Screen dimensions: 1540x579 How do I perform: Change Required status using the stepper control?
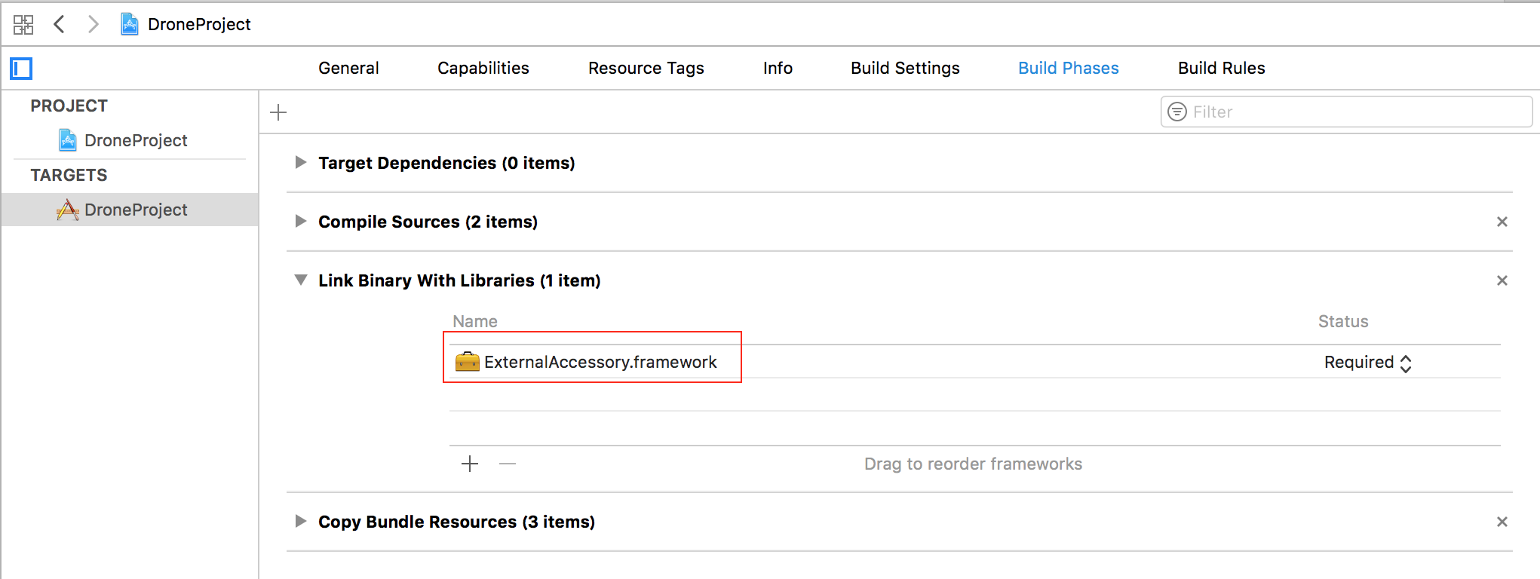pos(1407,362)
